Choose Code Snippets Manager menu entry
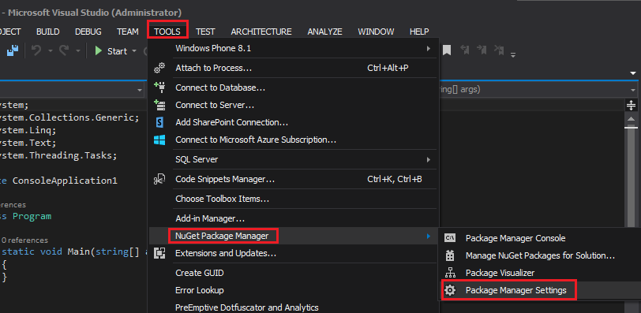 tap(294, 179)
